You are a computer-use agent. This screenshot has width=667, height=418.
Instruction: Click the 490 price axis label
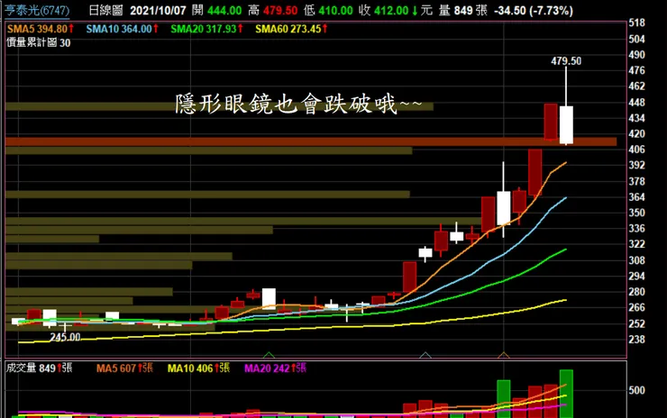[636, 55]
